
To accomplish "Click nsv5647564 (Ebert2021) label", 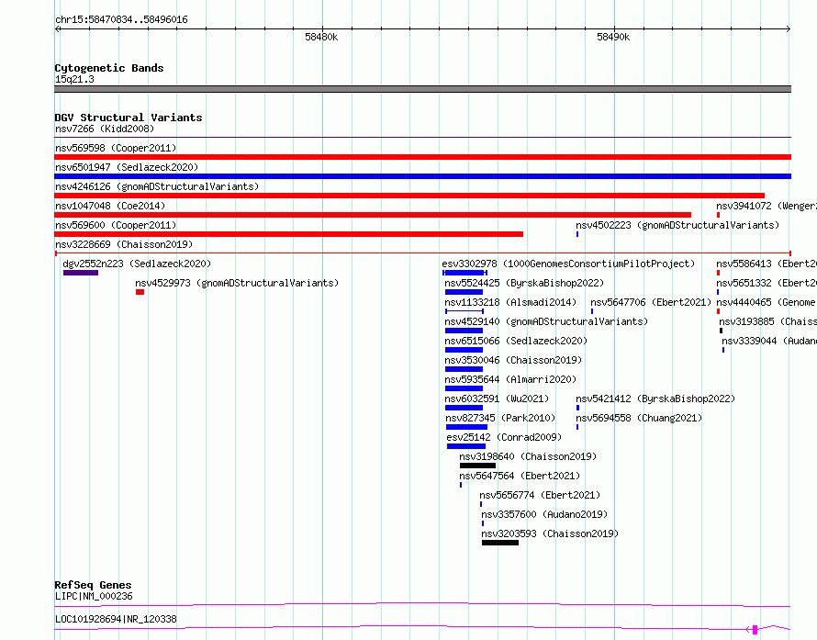I will (520, 476).
